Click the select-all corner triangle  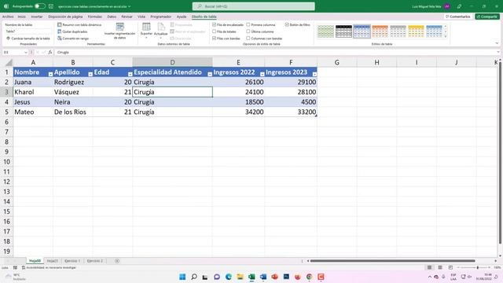pyautogui.click(x=9, y=62)
